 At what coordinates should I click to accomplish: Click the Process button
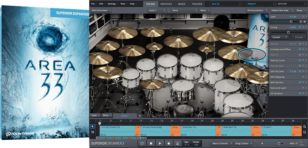pos(299,37)
